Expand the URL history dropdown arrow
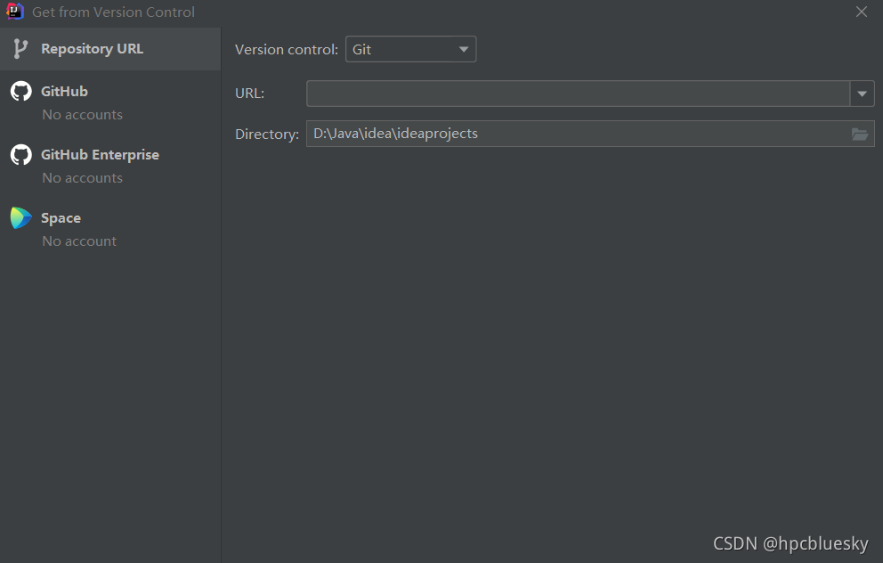The width and height of the screenshot is (883, 563). (x=863, y=94)
